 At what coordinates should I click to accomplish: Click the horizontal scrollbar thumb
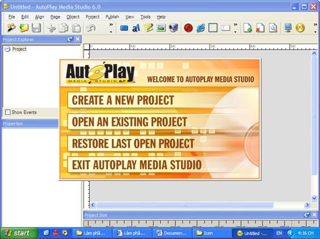point(185,205)
